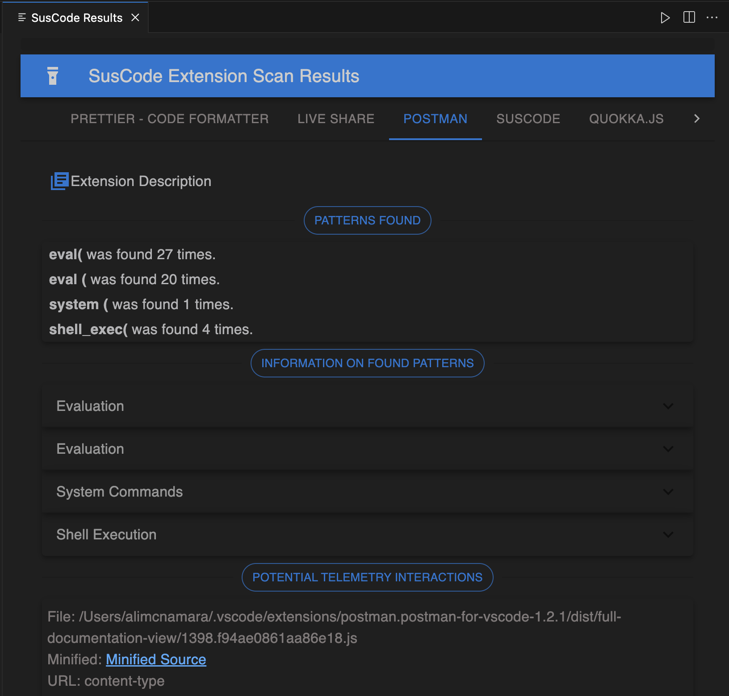
Task: Switch to the SusCode tab
Action: pyautogui.click(x=528, y=119)
